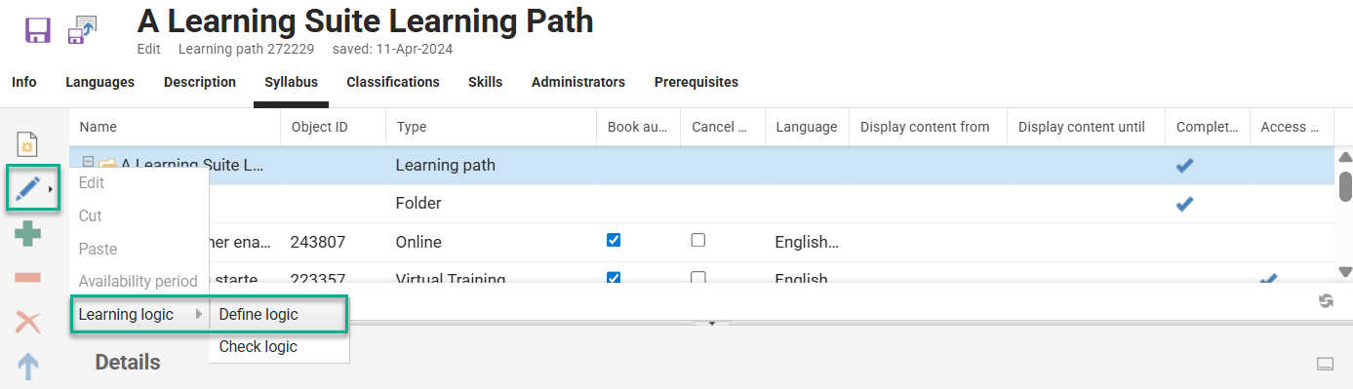Click the Details panel heading
Image resolution: width=1353 pixels, height=389 pixels.
point(128,363)
